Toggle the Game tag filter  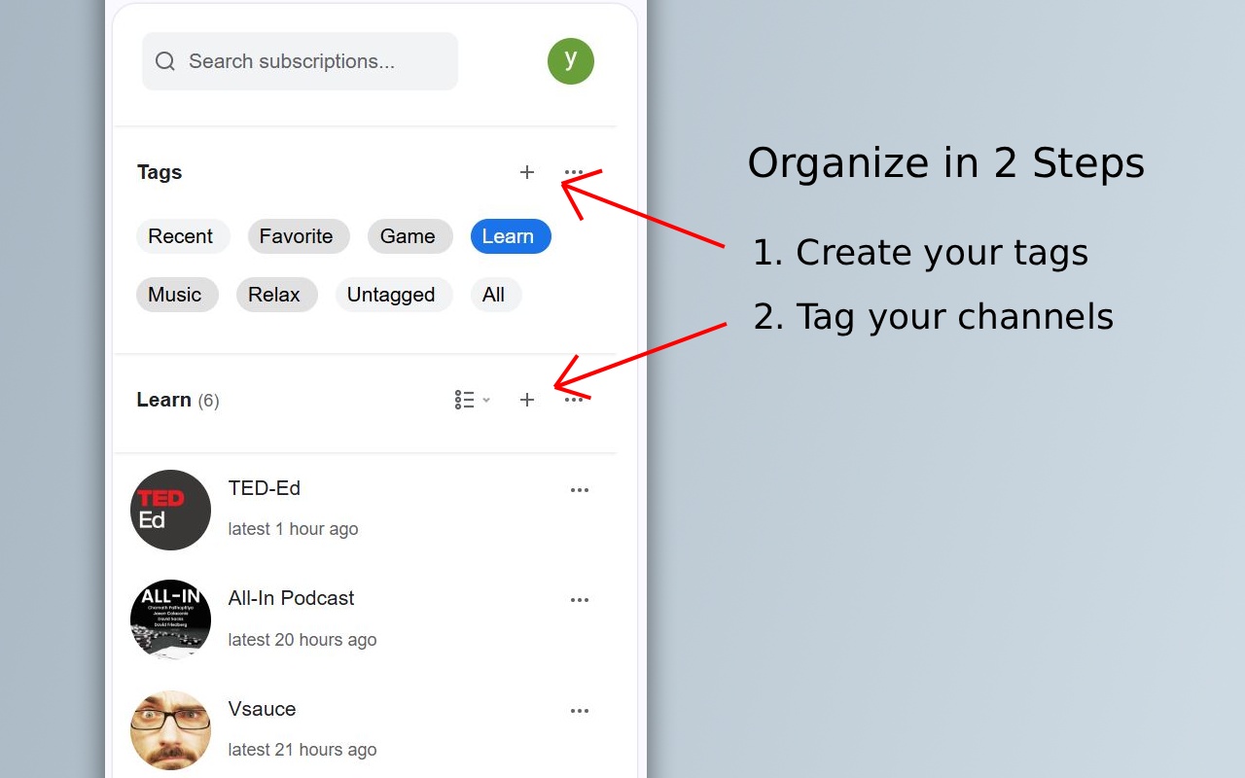coord(409,235)
